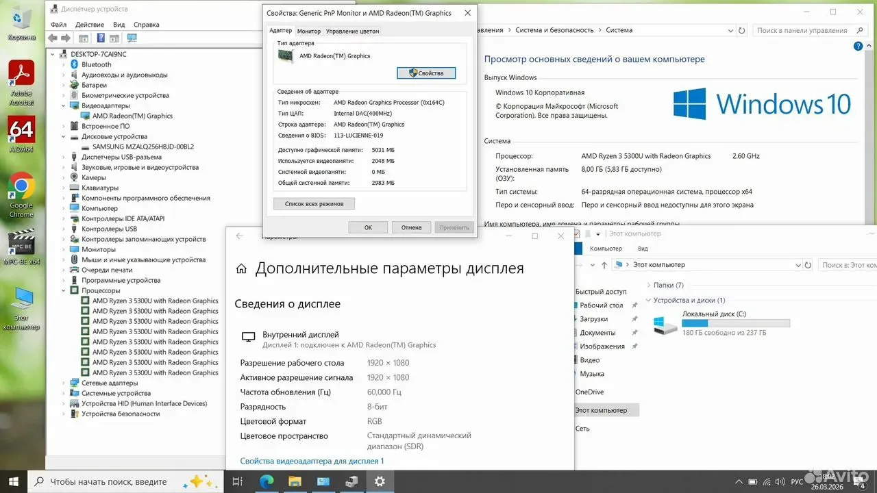
Task: Click the taskbar search box
Action: coord(126,481)
